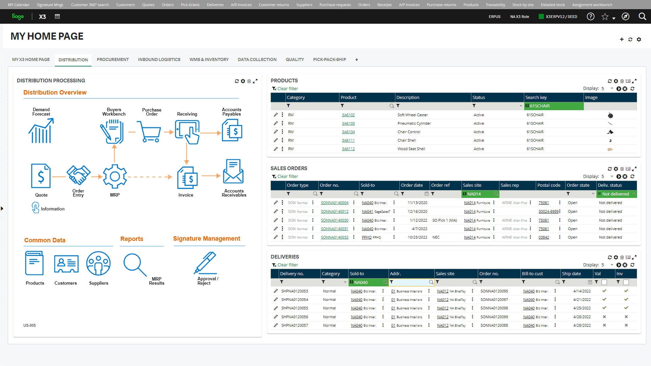Open the Status filter dropdown in Products
Image resolution: width=651 pixels, height=366 pixels.
(x=521, y=106)
